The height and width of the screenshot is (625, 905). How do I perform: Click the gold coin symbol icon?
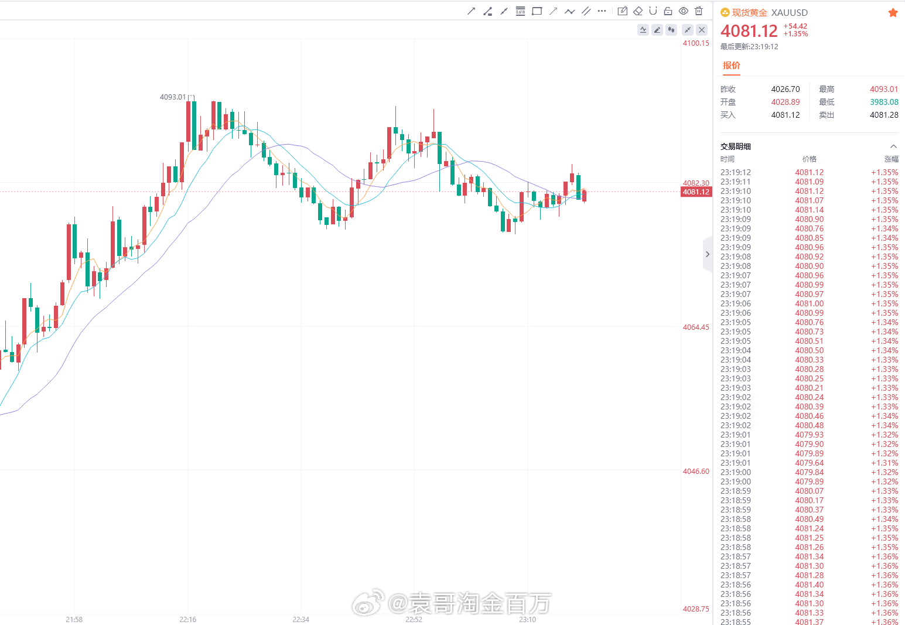tap(725, 12)
